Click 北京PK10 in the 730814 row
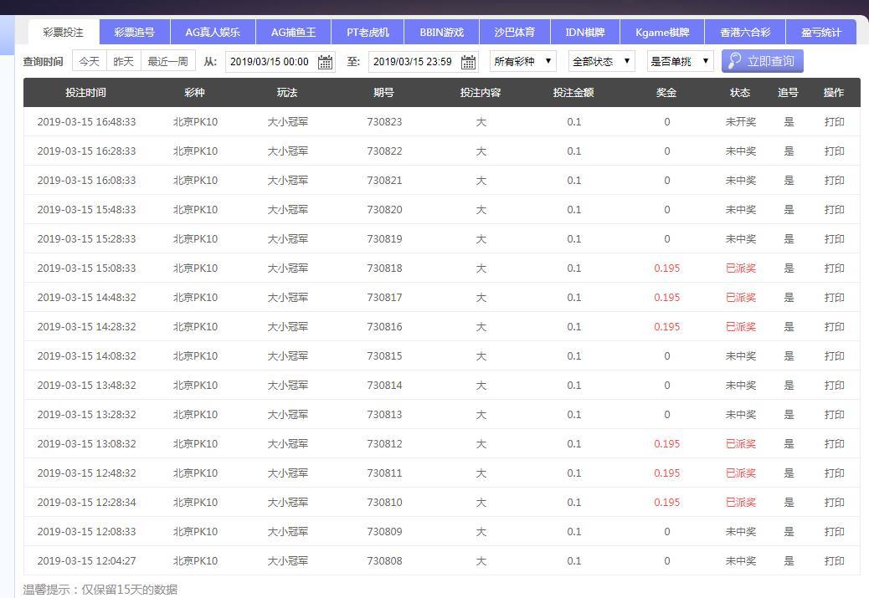The image size is (869, 598). tap(196, 386)
